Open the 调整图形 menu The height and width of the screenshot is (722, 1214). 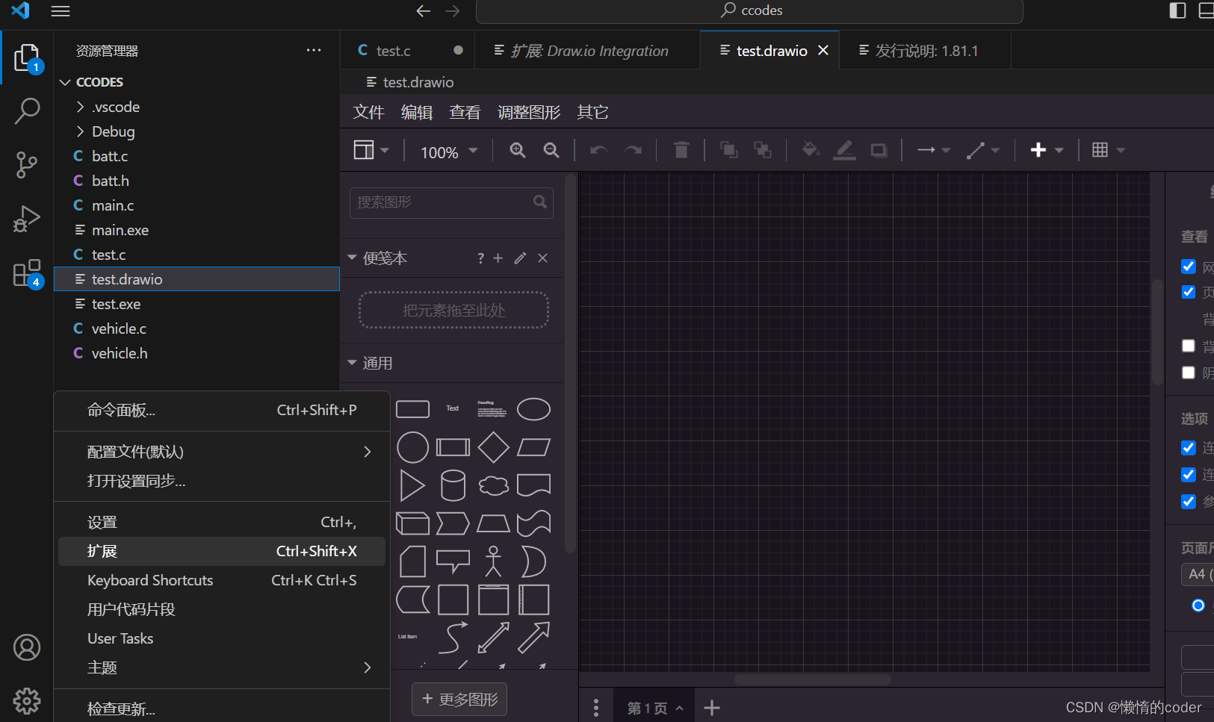coord(529,112)
